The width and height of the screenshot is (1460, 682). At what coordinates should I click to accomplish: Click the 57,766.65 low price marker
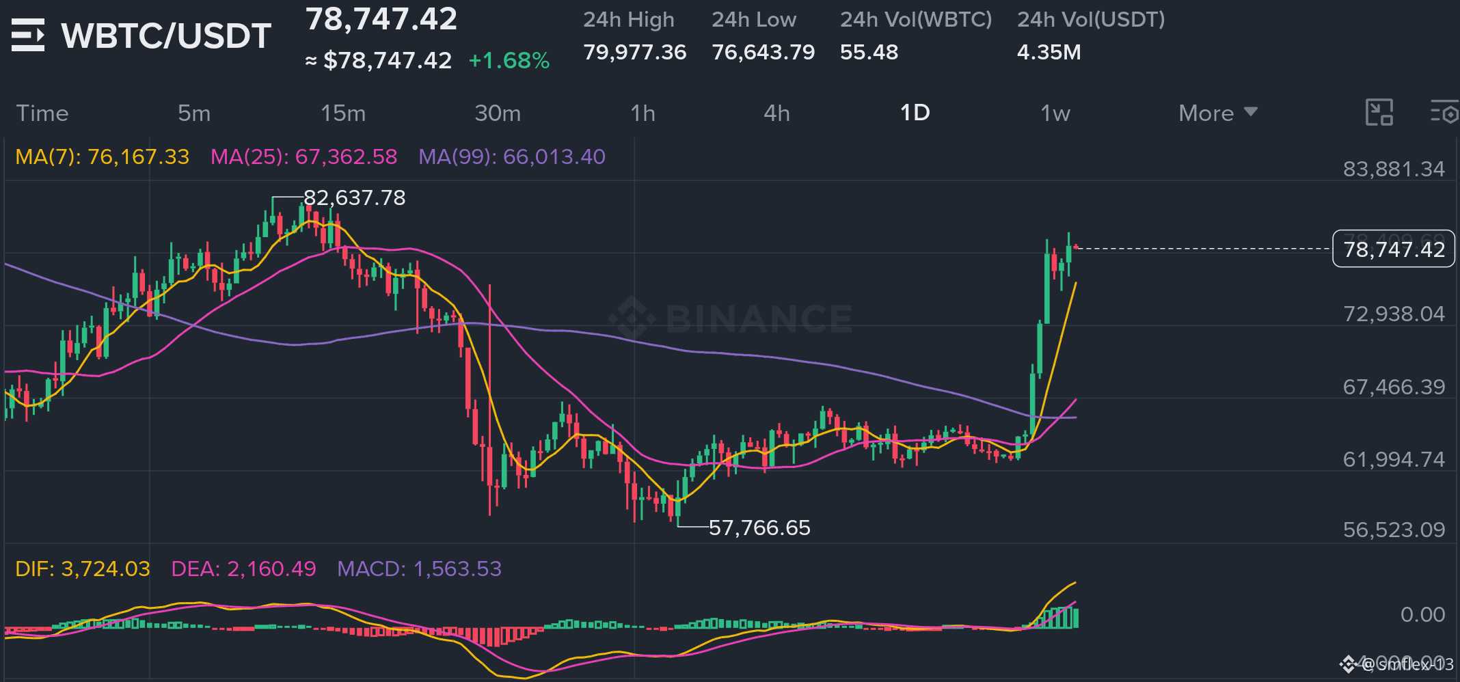point(759,528)
